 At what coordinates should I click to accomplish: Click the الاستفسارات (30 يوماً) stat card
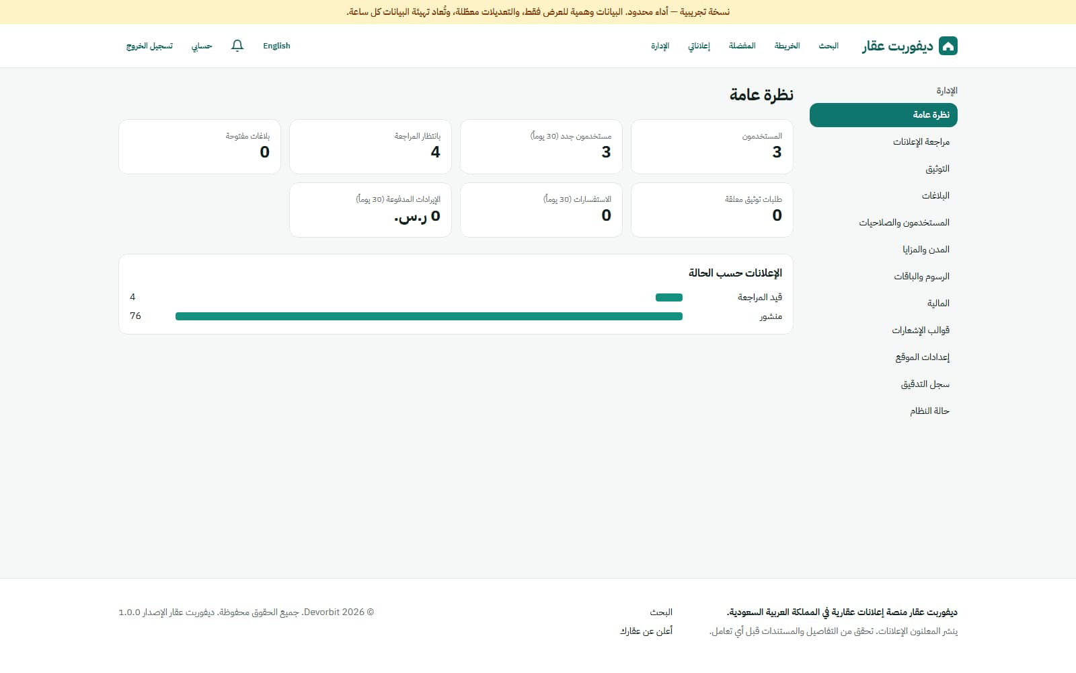point(541,210)
